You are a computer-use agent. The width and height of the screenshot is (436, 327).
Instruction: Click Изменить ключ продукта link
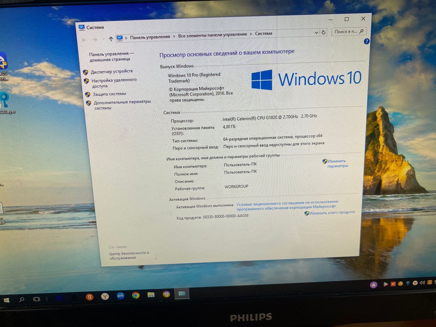tap(332, 213)
